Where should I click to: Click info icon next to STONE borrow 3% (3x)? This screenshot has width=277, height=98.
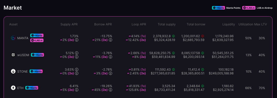(110, 73)
